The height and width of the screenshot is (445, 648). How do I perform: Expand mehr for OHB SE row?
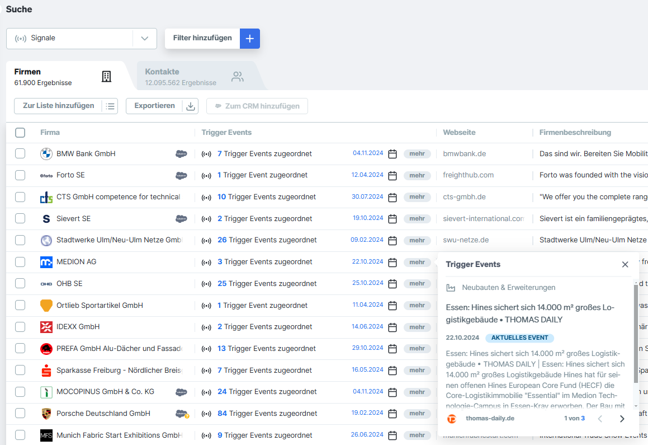click(x=417, y=284)
